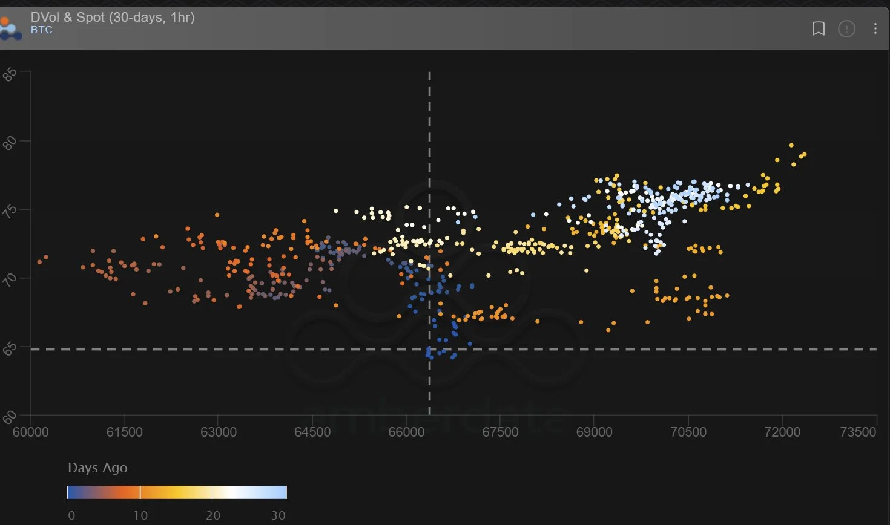Screen dimensions: 890x525
Task: Click the legend's 10 days tick label
Action: click(x=140, y=515)
